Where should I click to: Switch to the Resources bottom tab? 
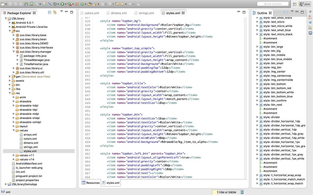(x=90, y=183)
